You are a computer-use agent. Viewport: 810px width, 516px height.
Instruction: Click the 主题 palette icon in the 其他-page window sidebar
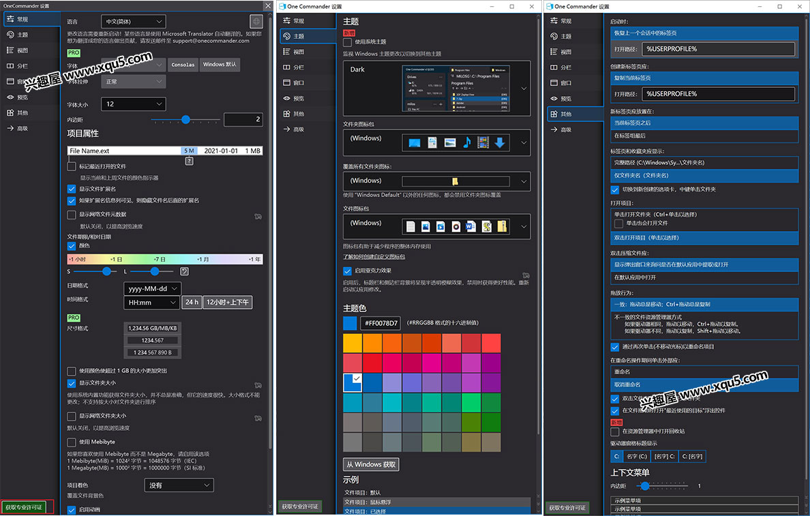point(554,36)
